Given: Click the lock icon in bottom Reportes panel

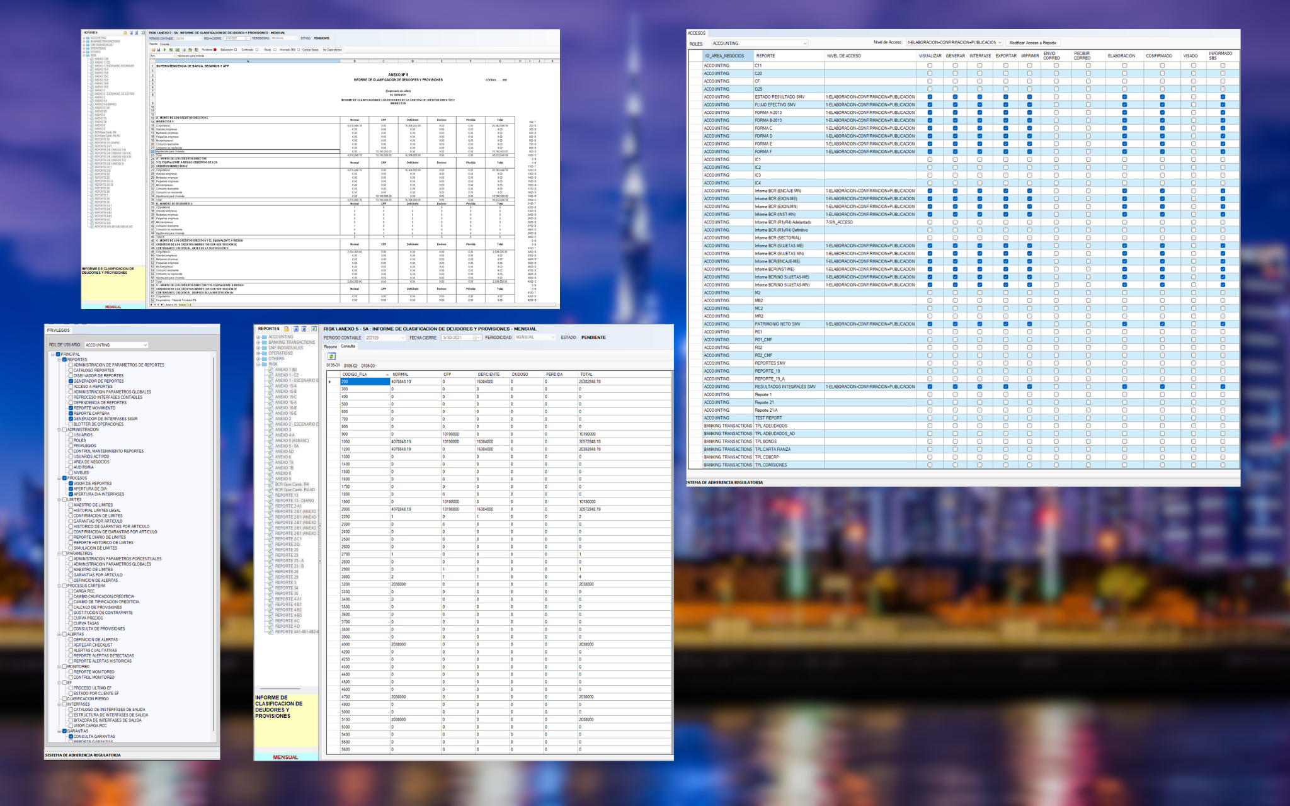Looking at the screenshot, I should coord(286,329).
